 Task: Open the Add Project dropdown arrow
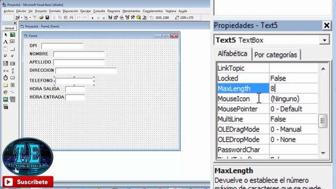(22, 18)
